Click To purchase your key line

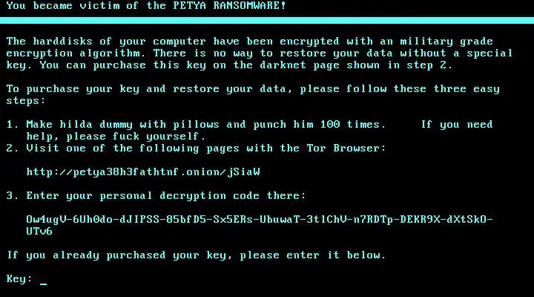(253, 89)
